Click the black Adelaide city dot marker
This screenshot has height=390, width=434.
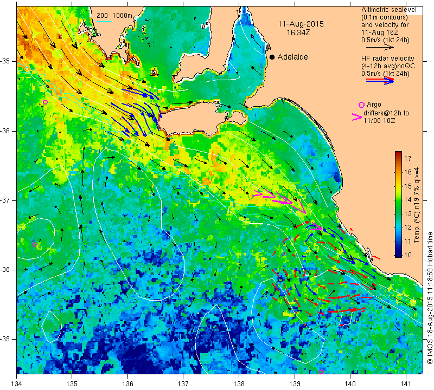272,57
